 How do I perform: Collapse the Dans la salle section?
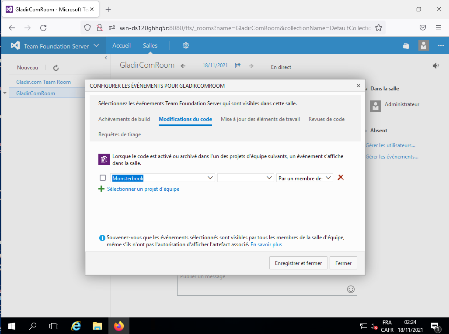366,89
